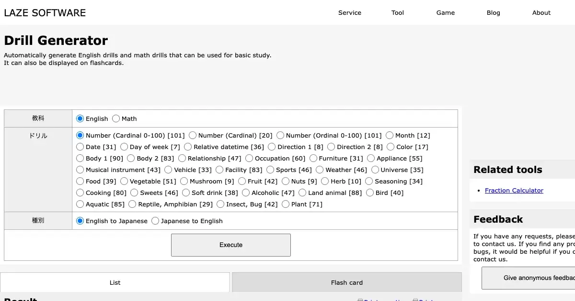The width and height of the screenshot is (575, 301).
Task: Open the Fraction Calculator link
Action: click(514, 190)
